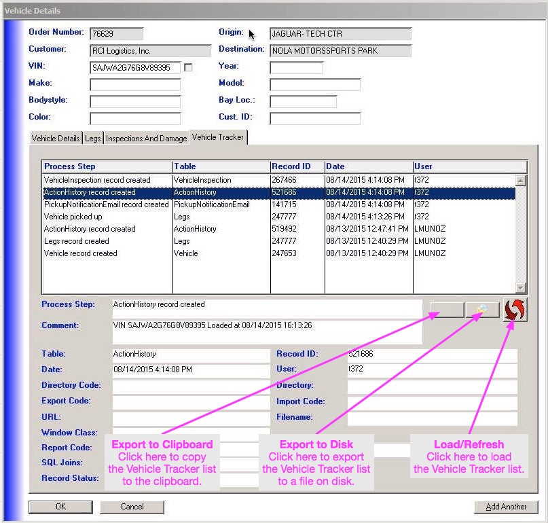548x523 pixels.
Task: Click into the empty Make field
Action: 135,85
